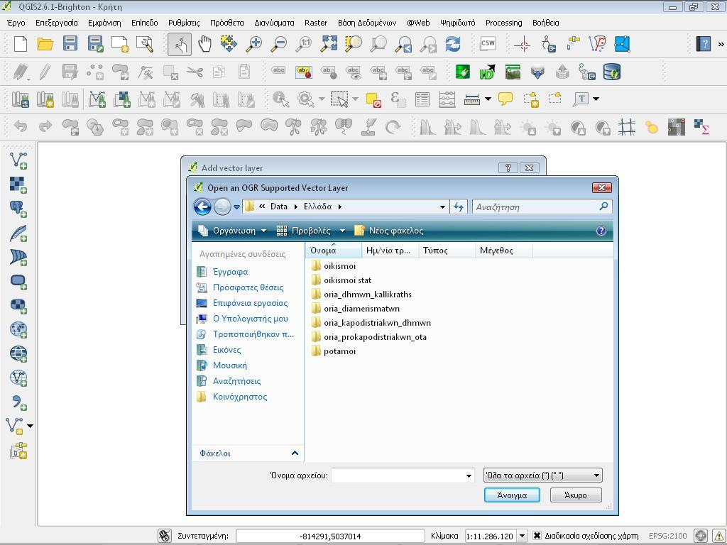The image size is (727, 545).
Task: Click the Zoom Full extent icon
Action: (329, 44)
